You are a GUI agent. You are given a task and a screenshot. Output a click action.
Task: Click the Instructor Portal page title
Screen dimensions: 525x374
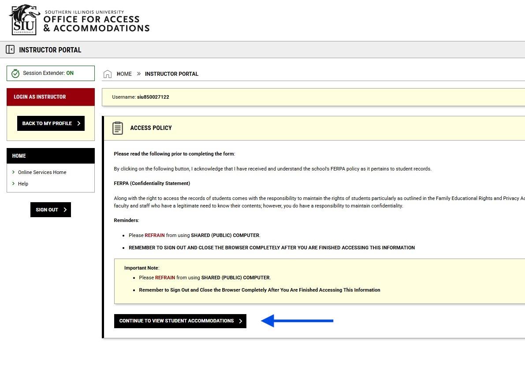[50, 50]
